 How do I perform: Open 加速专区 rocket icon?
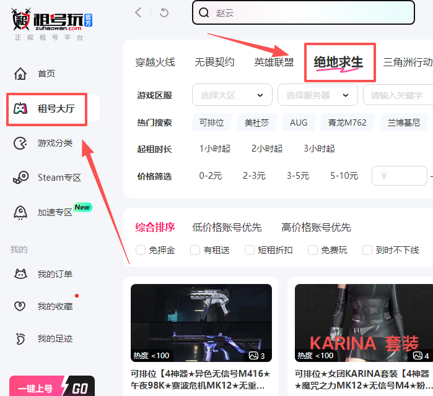(x=20, y=213)
